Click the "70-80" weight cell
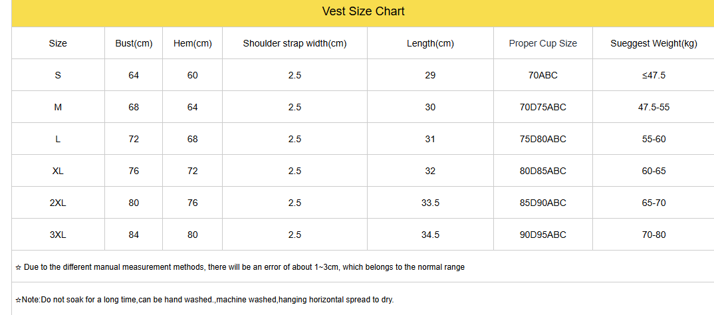 pos(654,235)
